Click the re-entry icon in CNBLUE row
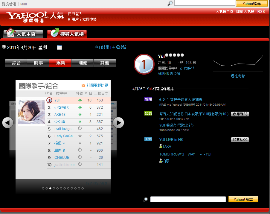 tap(80, 157)
